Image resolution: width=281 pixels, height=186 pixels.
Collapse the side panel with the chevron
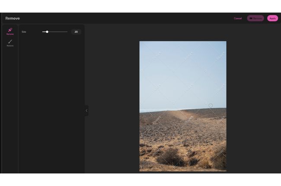click(86, 110)
